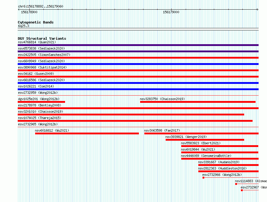Open nsv1074025 (Thareja2015) variant
This screenshot has width=267, height=202.
click(x=40, y=118)
